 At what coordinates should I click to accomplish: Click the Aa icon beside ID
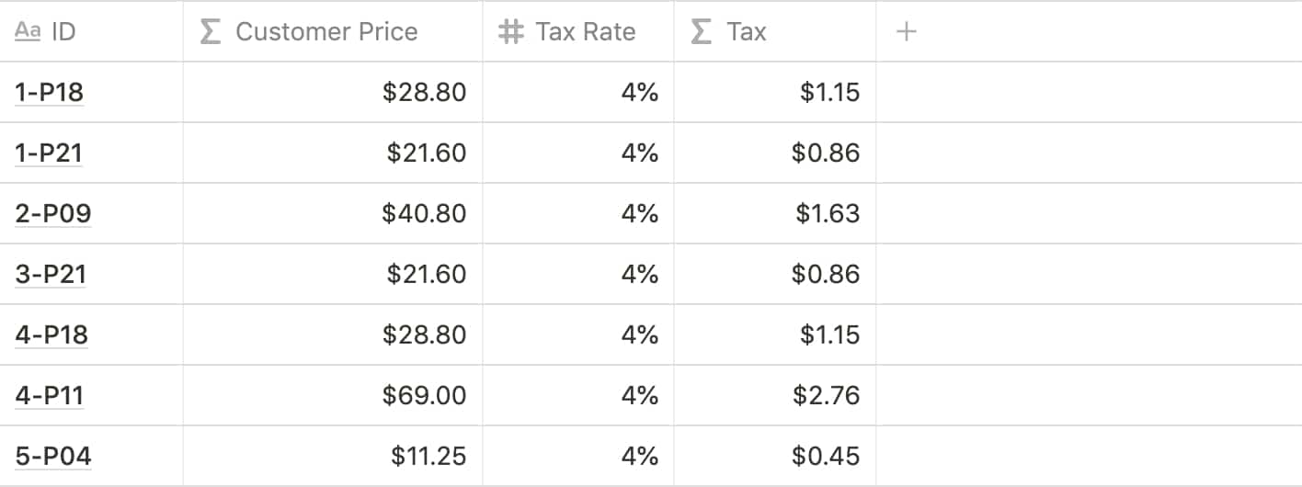point(29,32)
